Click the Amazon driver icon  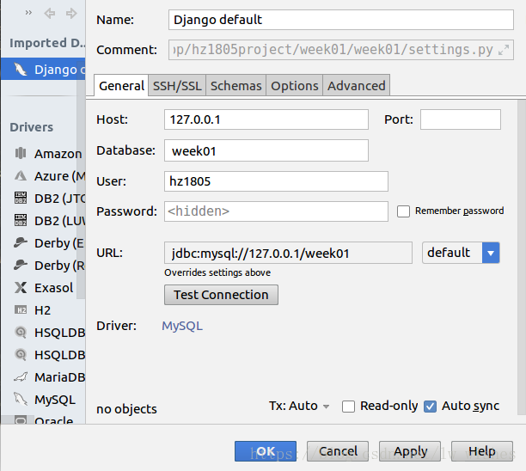coord(21,154)
